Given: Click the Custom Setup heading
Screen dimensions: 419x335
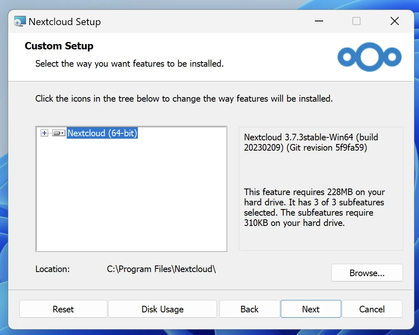Looking at the screenshot, I should [59, 46].
